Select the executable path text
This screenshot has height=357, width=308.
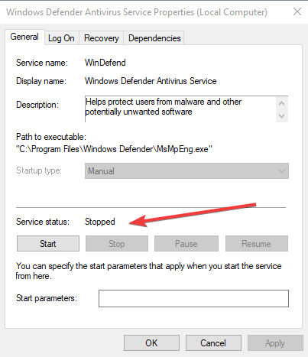[114, 149]
